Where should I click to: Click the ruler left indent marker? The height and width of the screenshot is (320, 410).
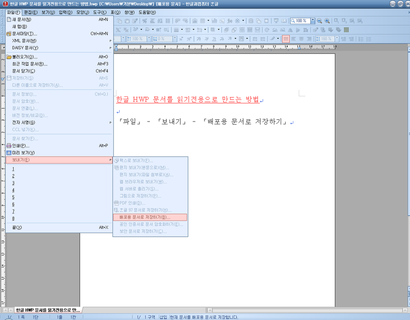[116, 47]
